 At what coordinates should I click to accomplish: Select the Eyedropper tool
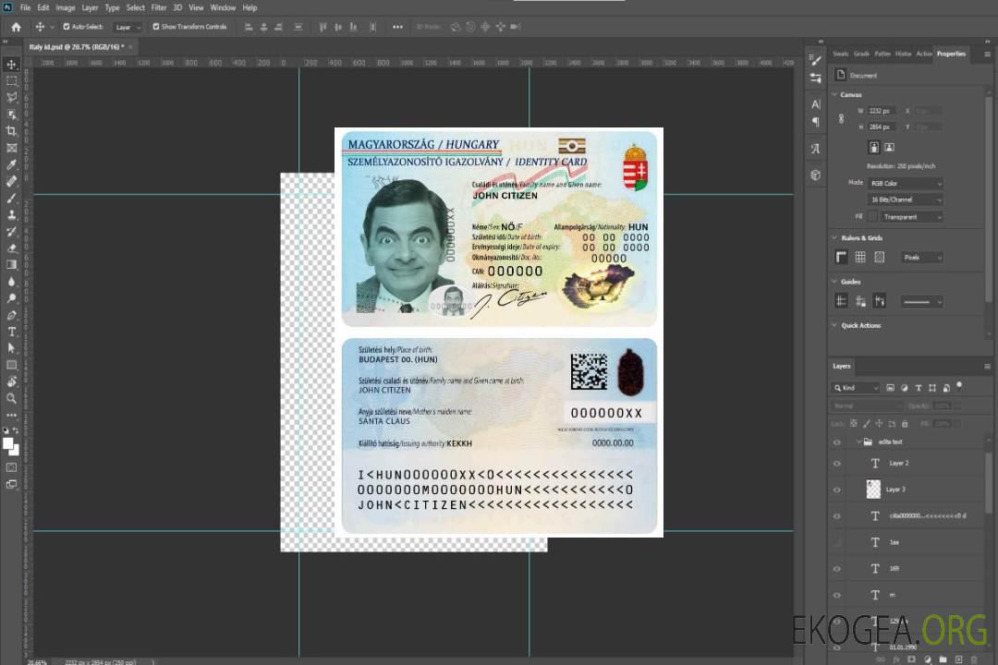(x=11, y=164)
